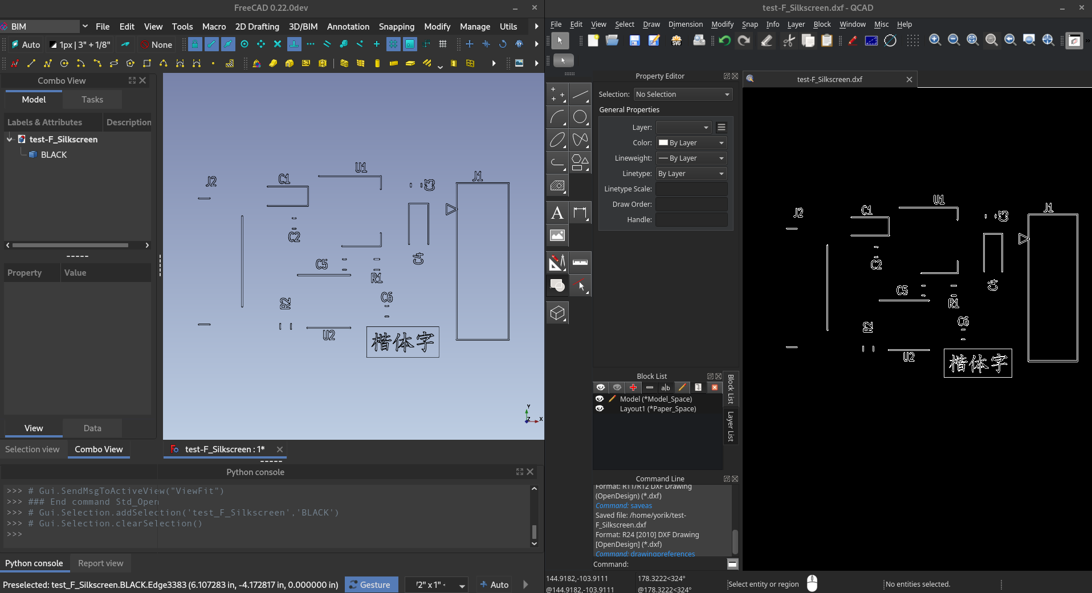Open the Zoom to Fit tool in QCAD
Viewport: 1092px width, 593px height.
coord(973,40)
